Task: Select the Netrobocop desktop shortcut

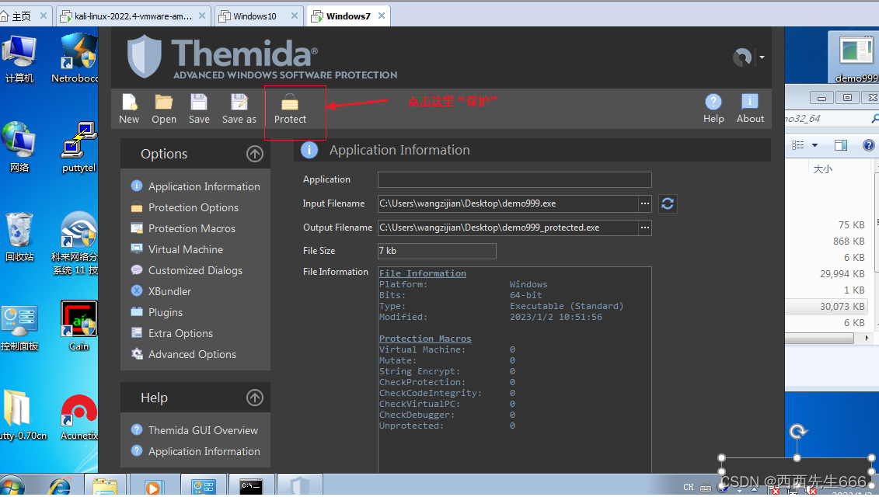Action: click(x=75, y=58)
